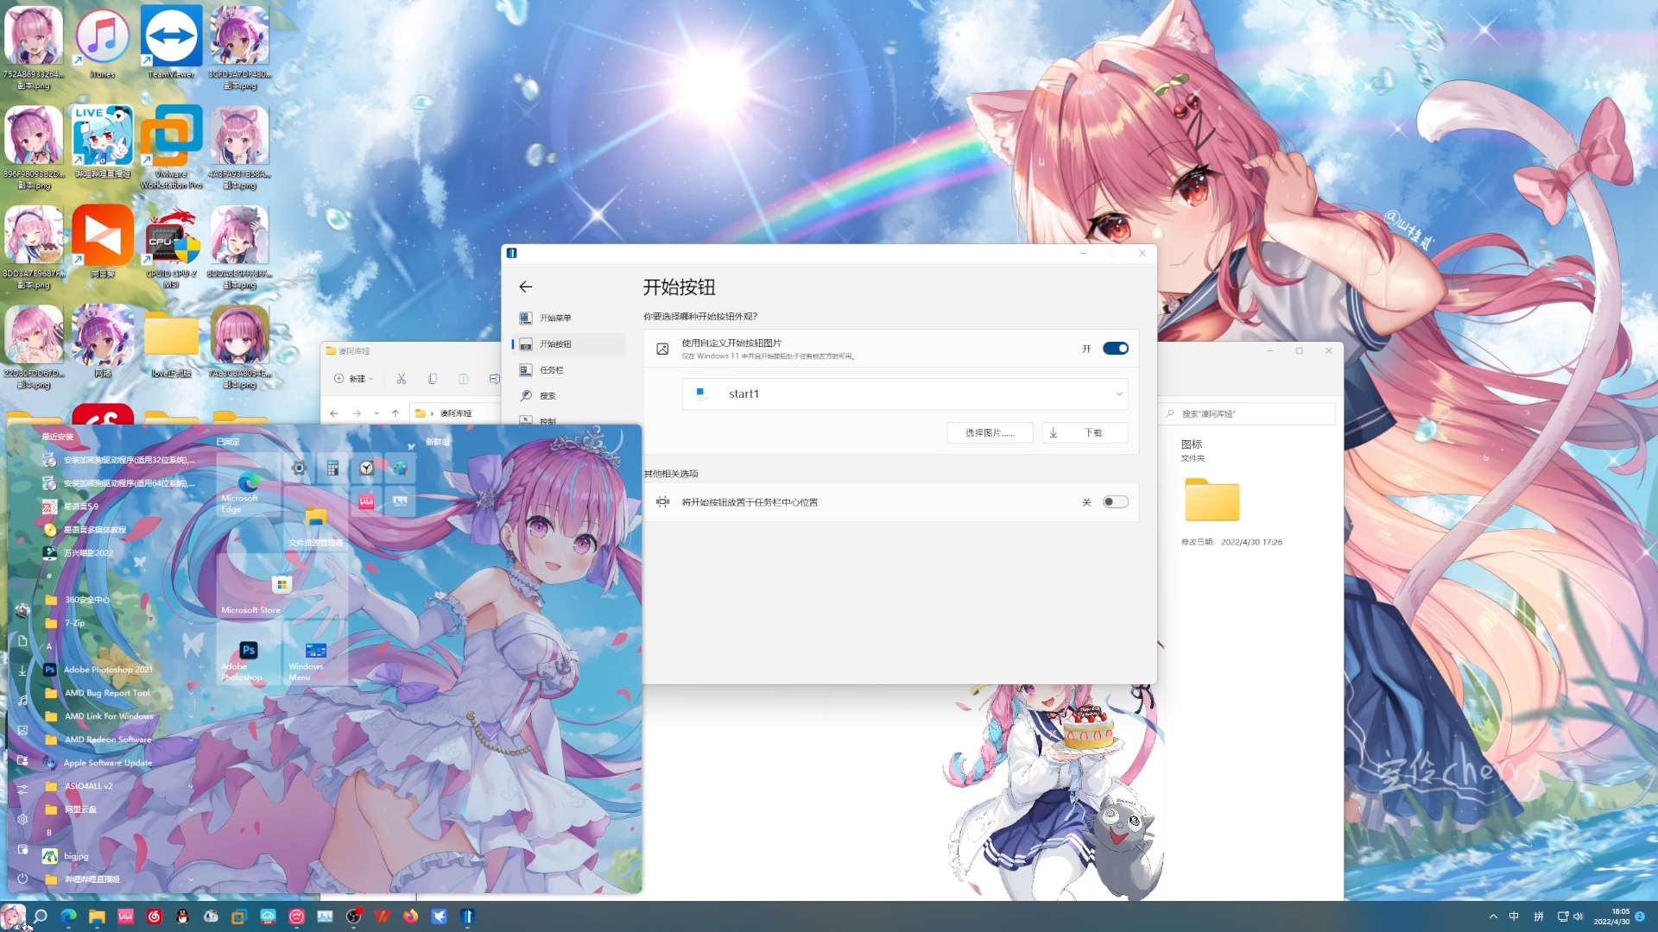The height and width of the screenshot is (932, 1658).
Task: Open 开始菜单 settings in the sidebar
Action: point(554,318)
